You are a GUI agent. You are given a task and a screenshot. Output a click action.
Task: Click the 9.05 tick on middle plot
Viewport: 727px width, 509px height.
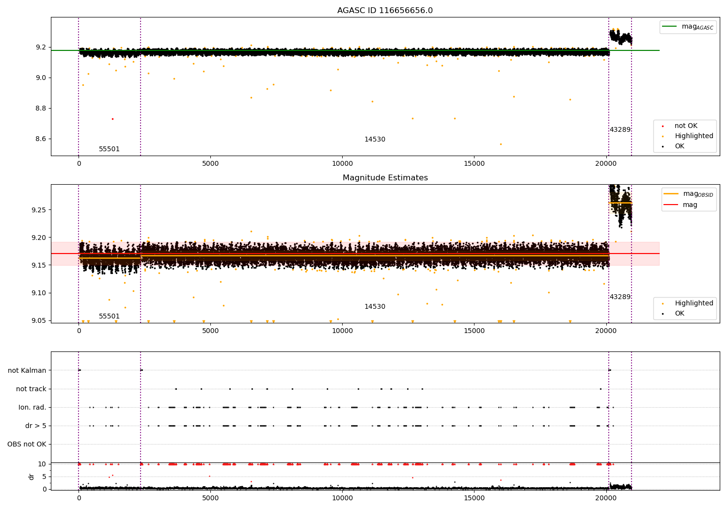38,320
